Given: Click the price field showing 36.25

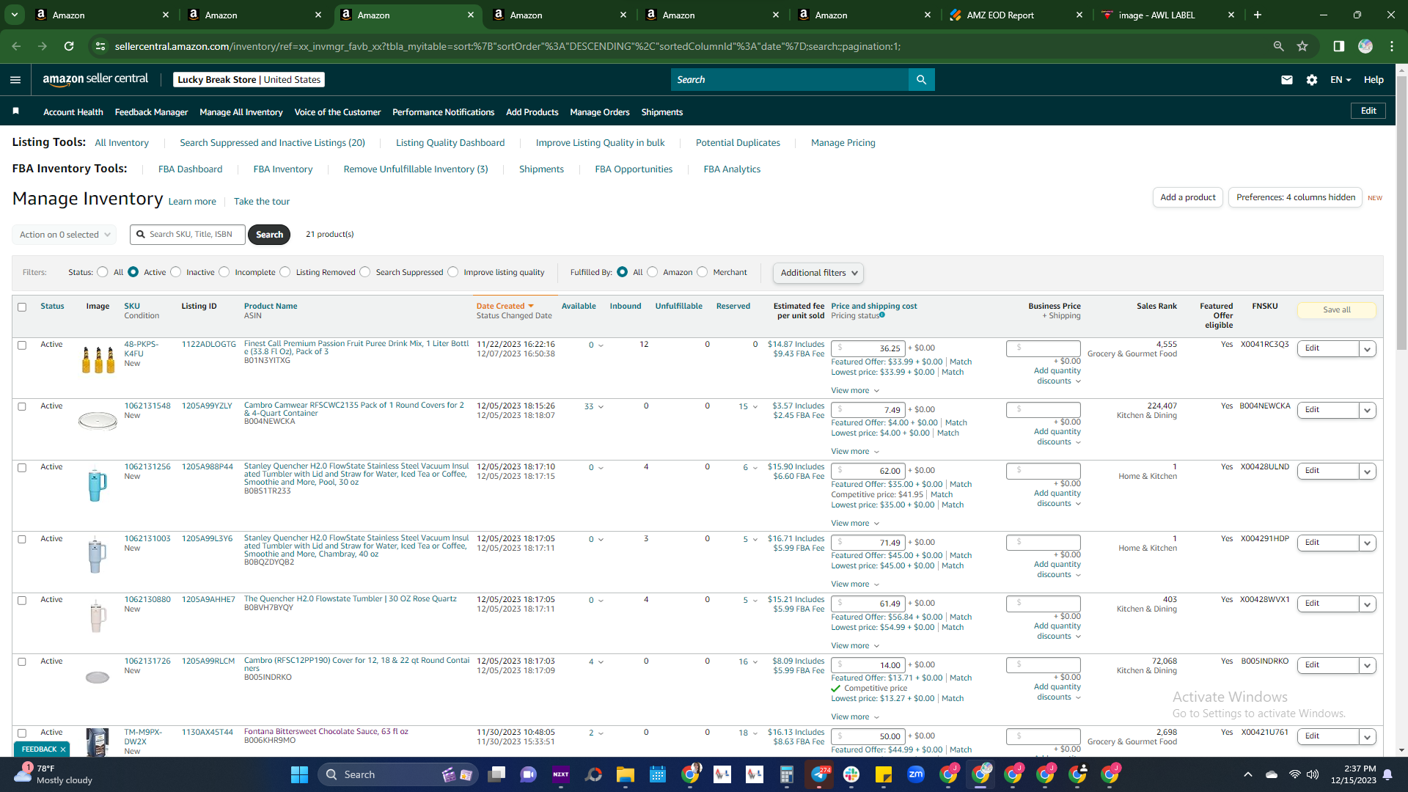Looking at the screenshot, I should pos(868,348).
